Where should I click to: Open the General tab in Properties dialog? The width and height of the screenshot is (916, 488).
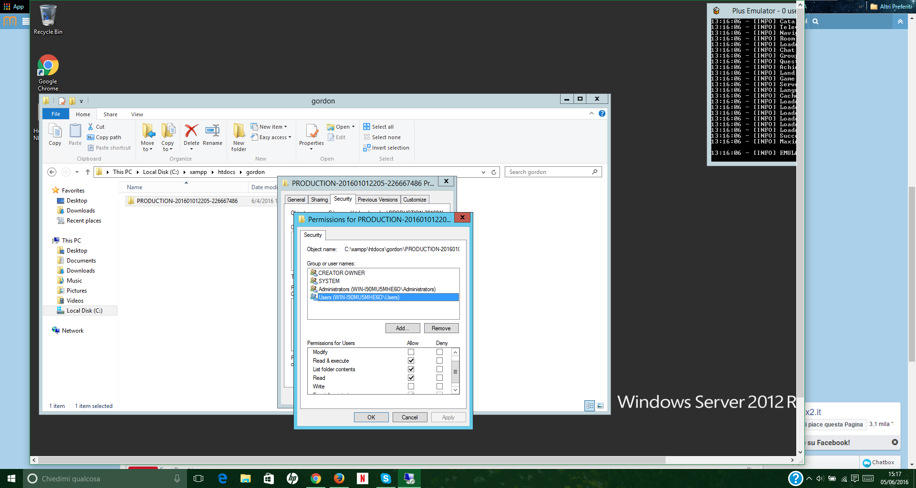(x=296, y=200)
